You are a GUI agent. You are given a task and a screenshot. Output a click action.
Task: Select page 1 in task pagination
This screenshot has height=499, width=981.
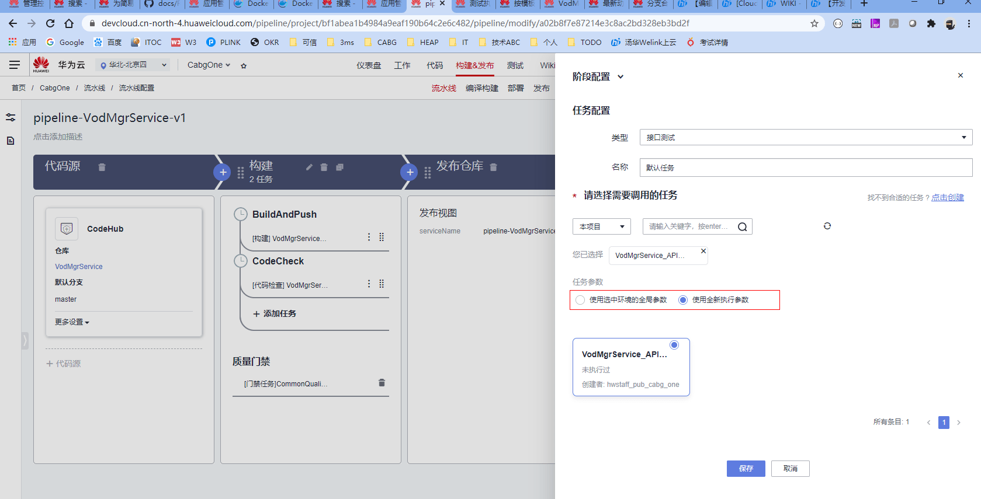coord(944,423)
